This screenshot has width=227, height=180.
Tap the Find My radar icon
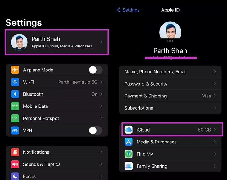click(x=129, y=154)
